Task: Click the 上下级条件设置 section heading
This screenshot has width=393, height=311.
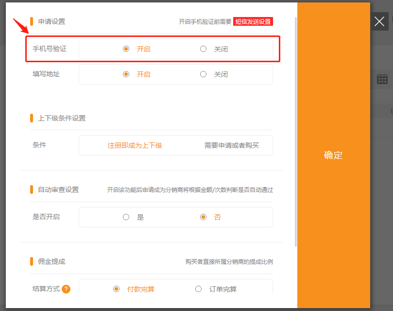Action: (62, 118)
